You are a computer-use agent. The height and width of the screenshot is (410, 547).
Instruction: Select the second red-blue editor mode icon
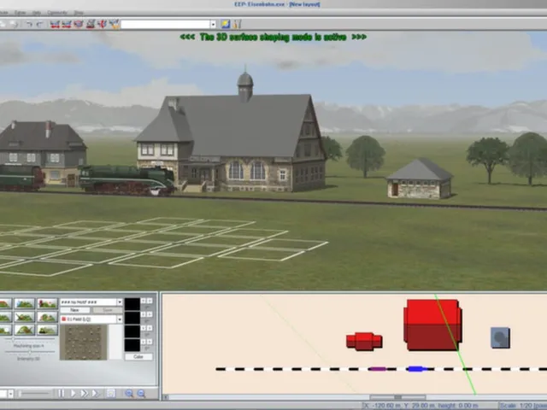(x=67, y=24)
